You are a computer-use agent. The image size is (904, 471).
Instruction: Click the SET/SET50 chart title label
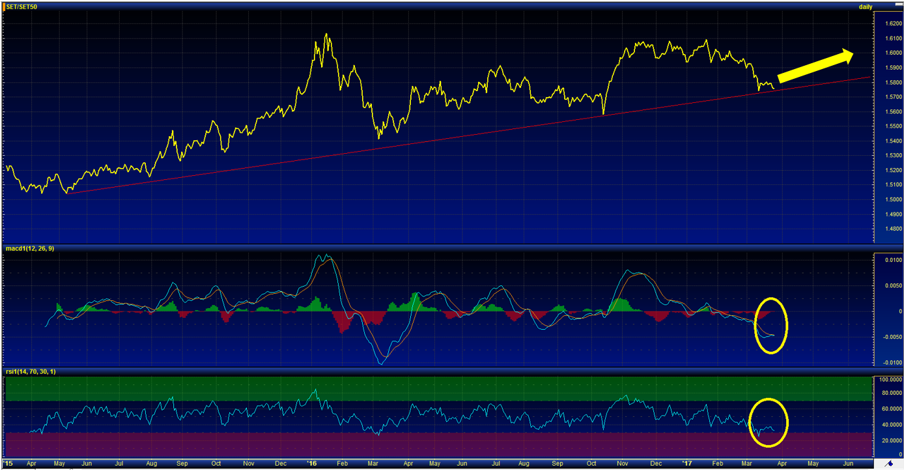click(22, 6)
